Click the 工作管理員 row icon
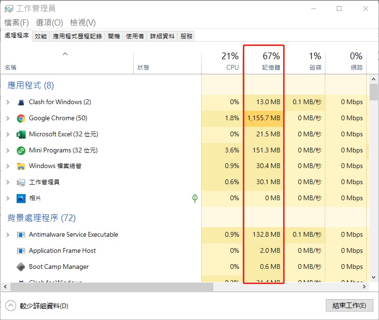 tap(21, 182)
